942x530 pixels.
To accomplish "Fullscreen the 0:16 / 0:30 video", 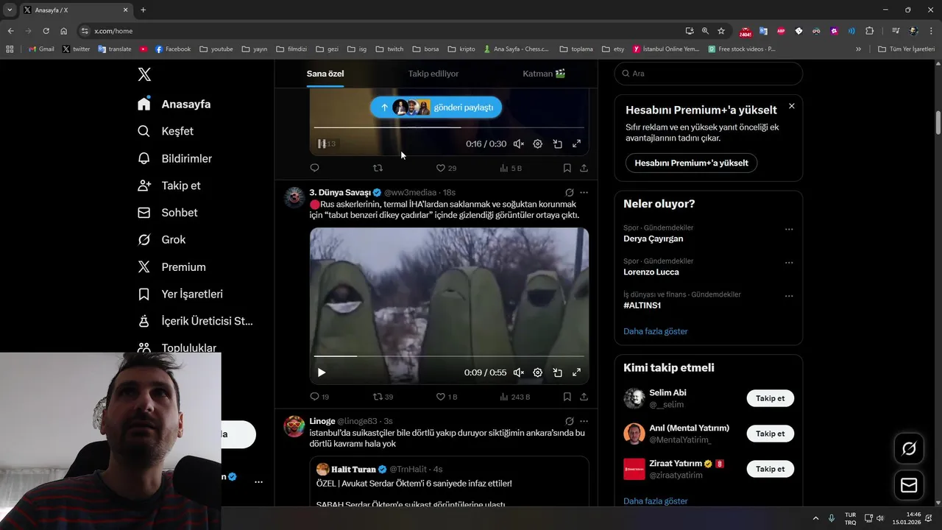I will coord(577,144).
